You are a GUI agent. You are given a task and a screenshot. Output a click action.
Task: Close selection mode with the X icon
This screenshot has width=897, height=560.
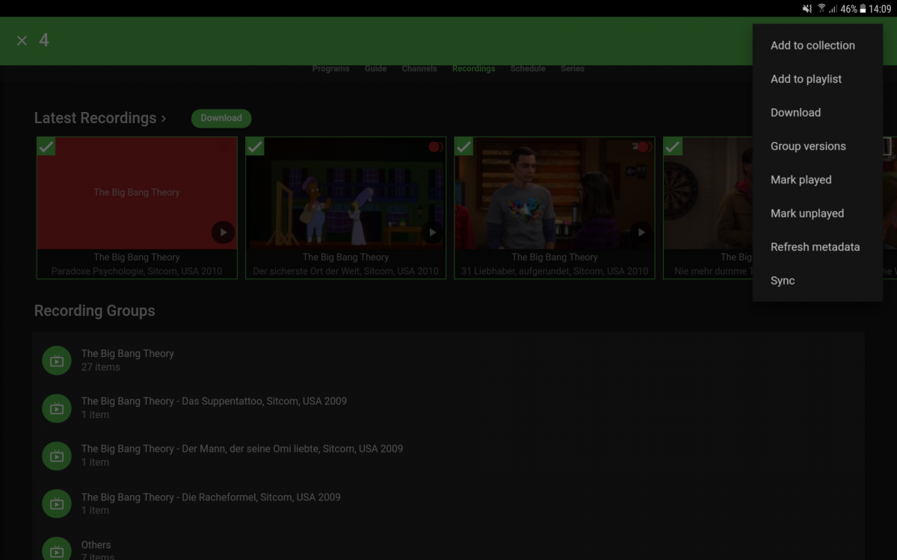coord(22,40)
